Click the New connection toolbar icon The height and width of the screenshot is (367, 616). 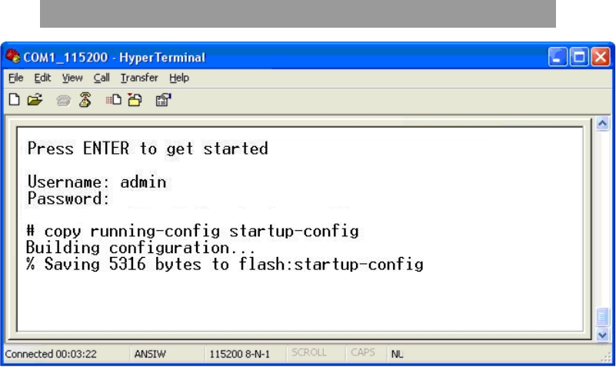pyautogui.click(x=14, y=100)
